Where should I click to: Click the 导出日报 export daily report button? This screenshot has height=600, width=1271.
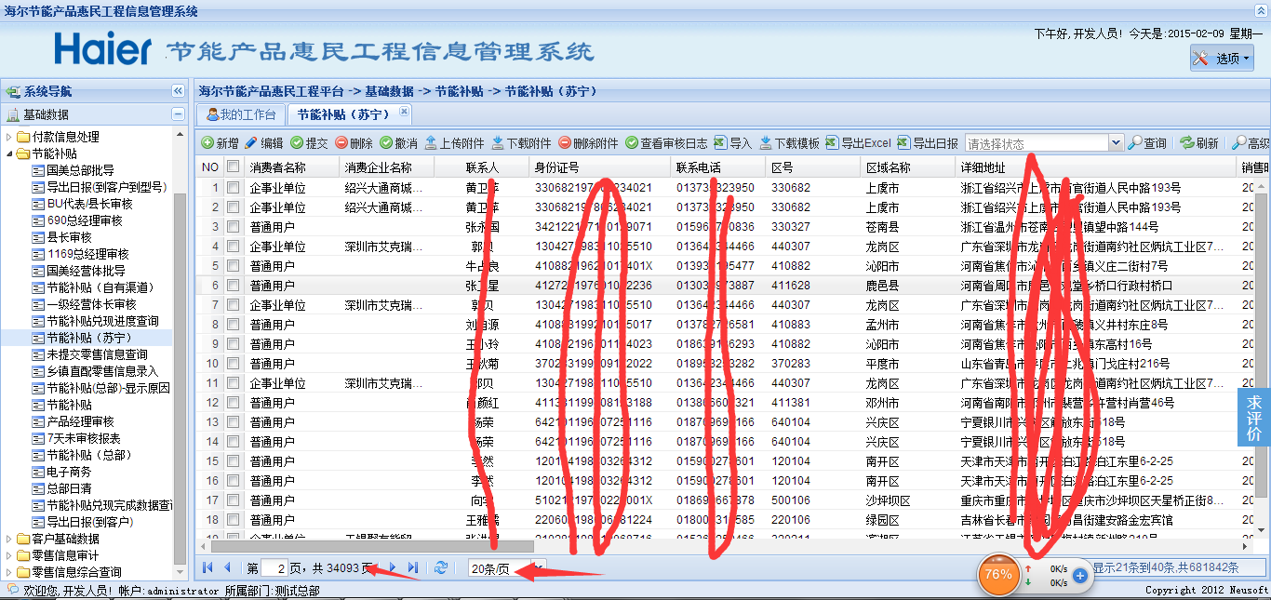click(927, 143)
